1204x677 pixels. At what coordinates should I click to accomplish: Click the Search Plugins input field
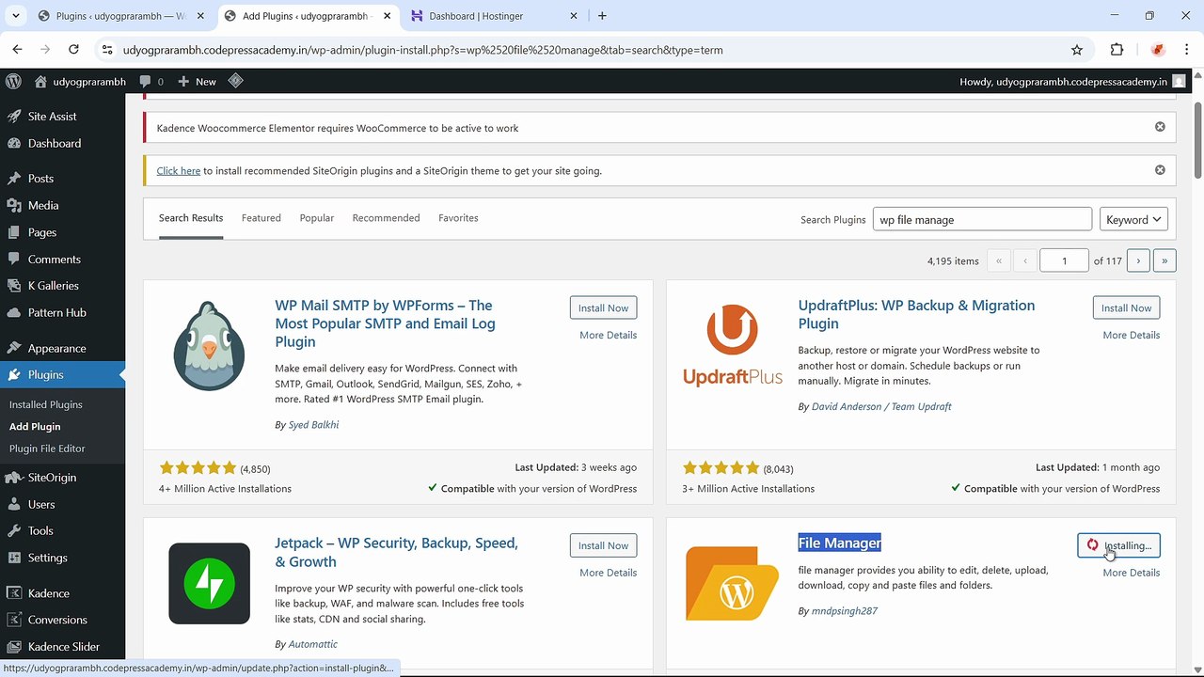982,220
